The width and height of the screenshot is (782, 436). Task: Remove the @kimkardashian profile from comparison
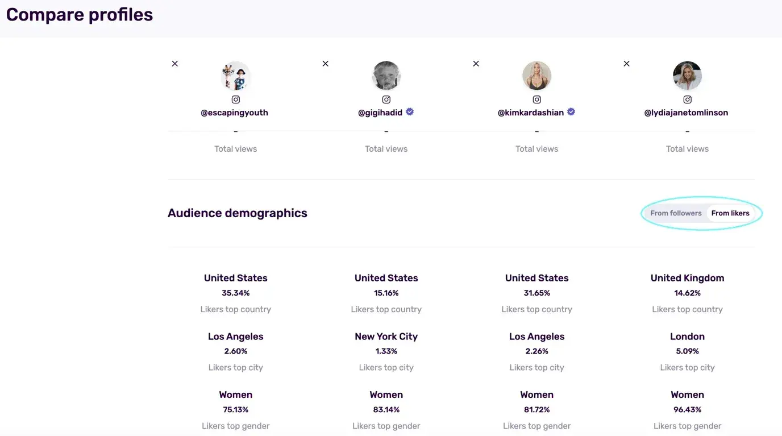coord(476,64)
